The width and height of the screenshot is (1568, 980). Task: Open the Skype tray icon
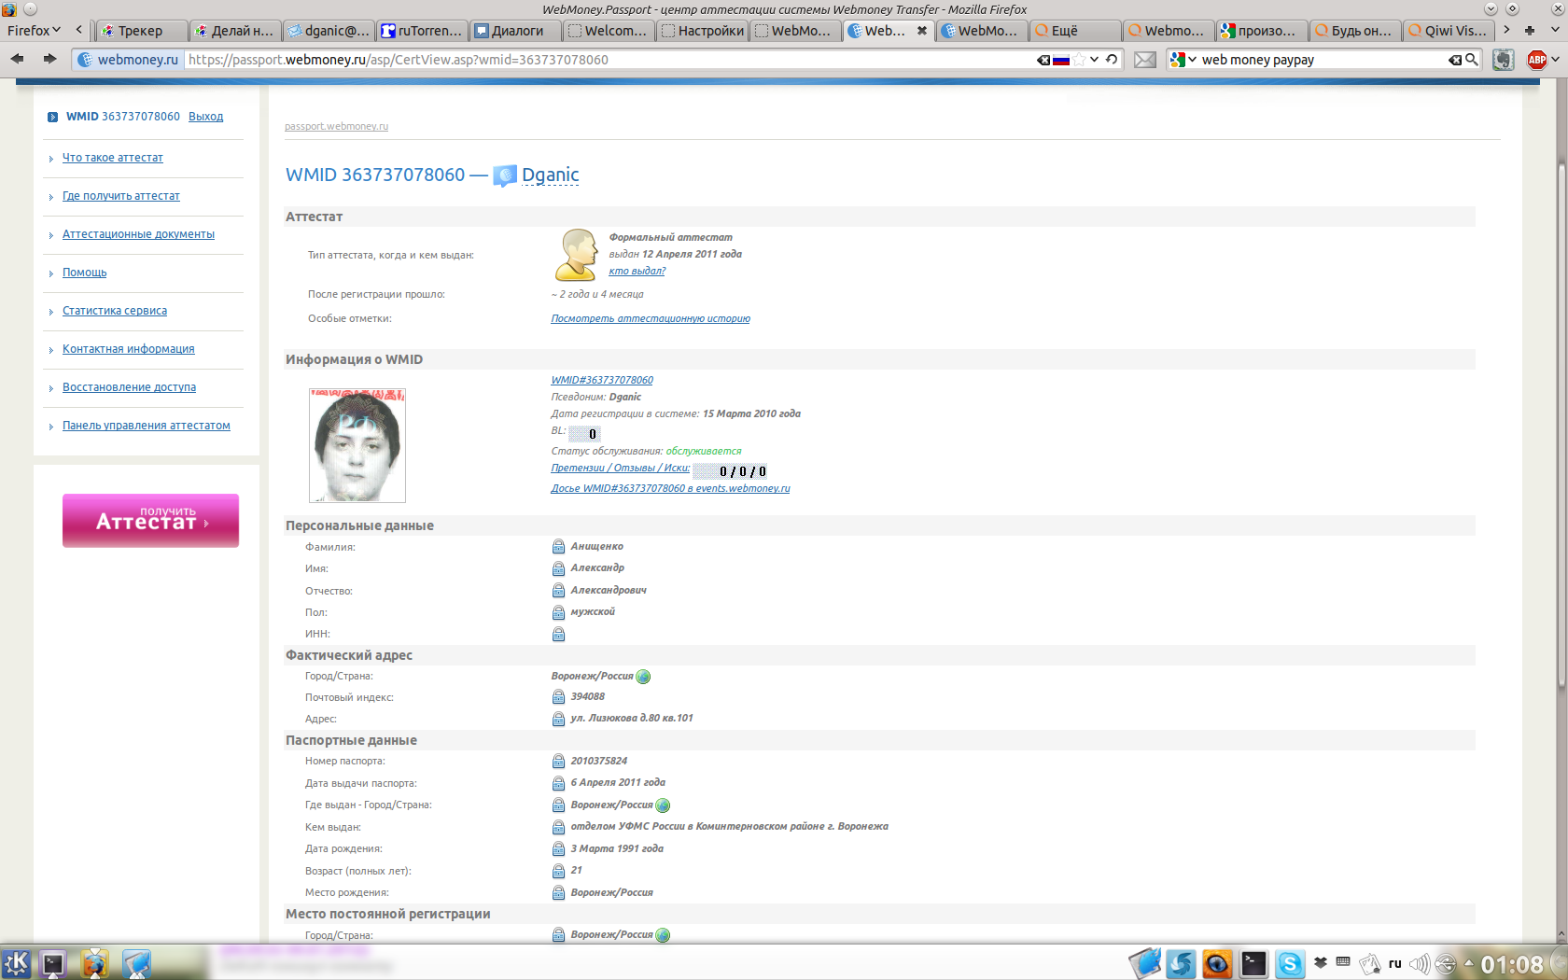pyautogui.click(x=1290, y=964)
